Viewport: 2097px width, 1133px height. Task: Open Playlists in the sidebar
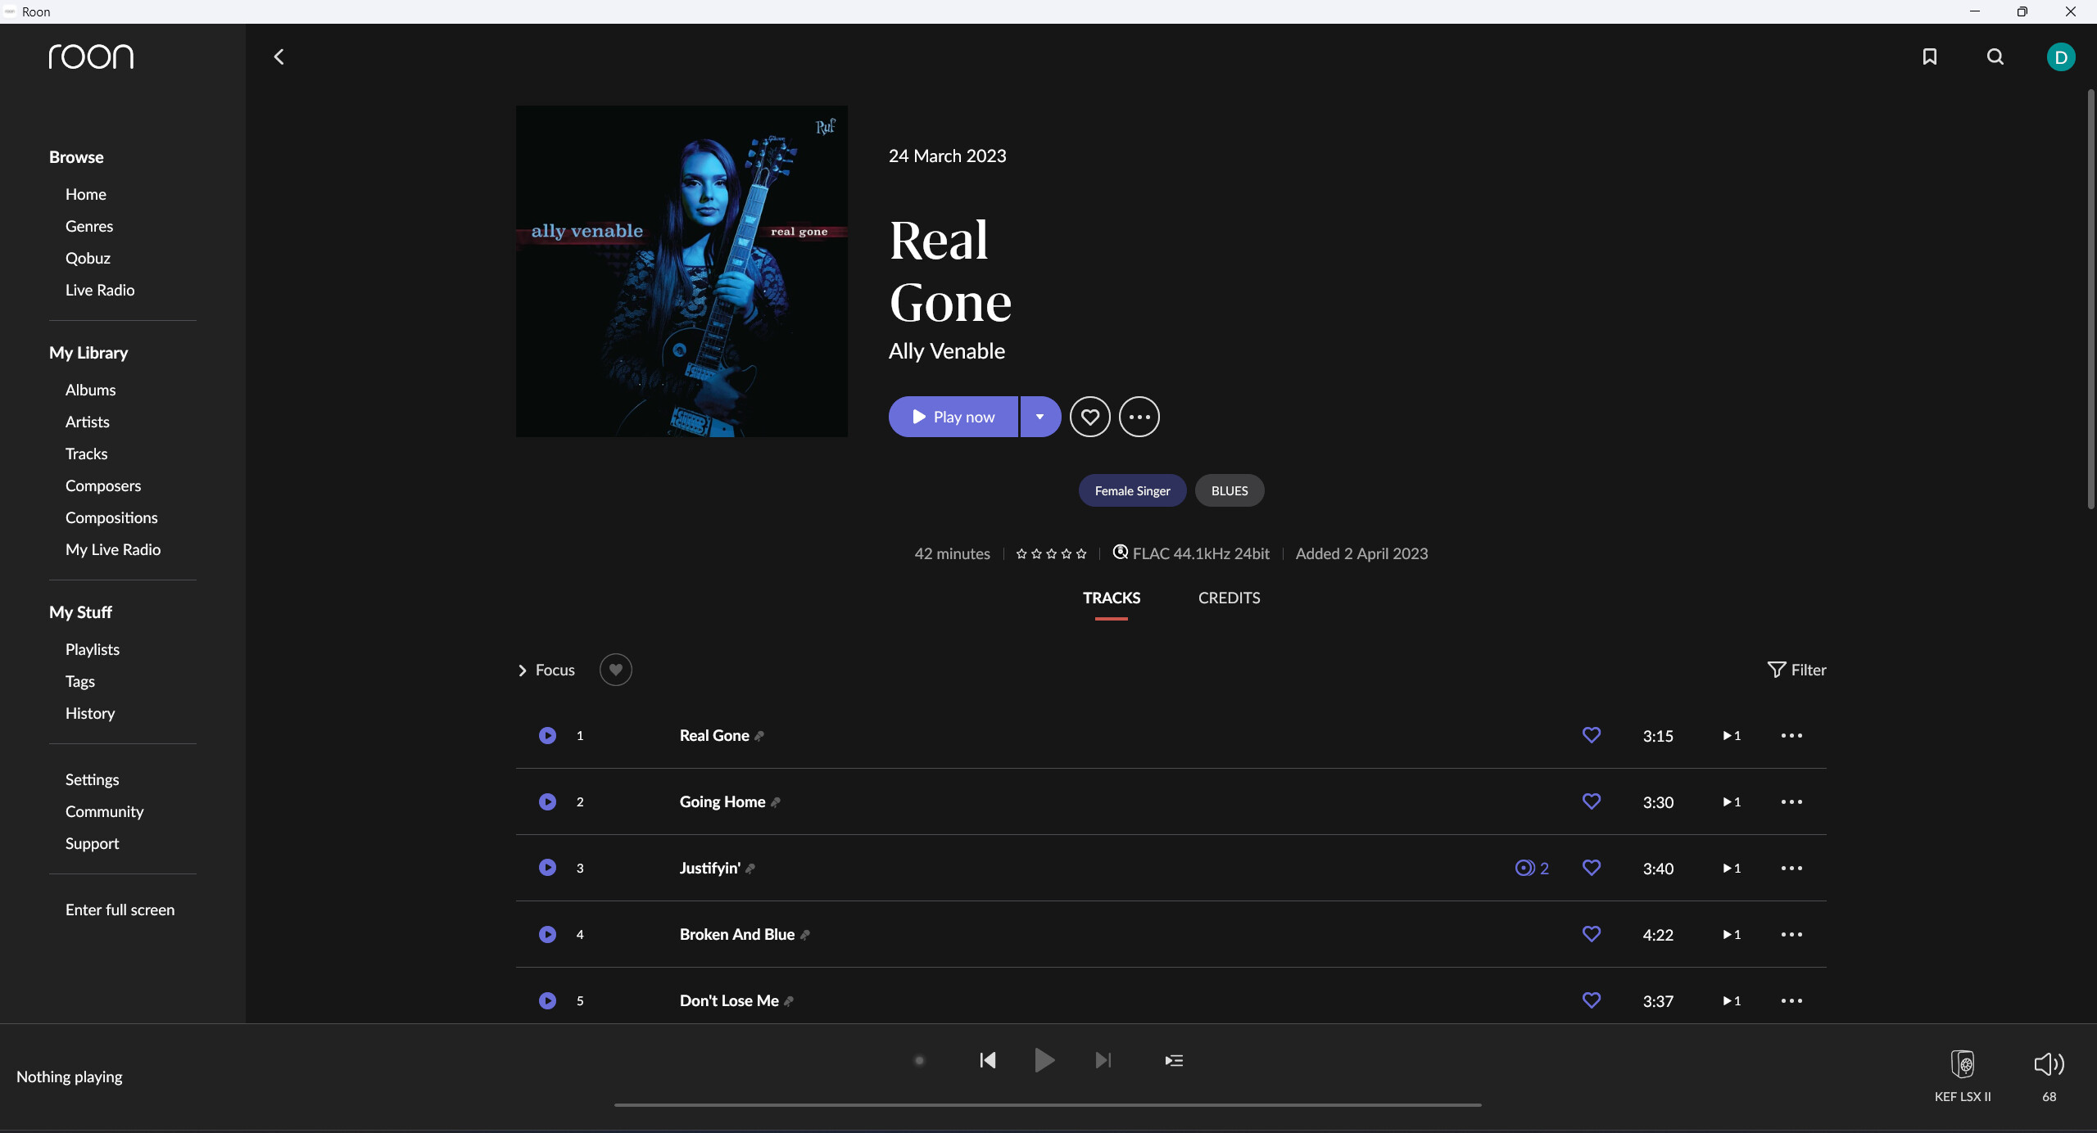(x=93, y=649)
